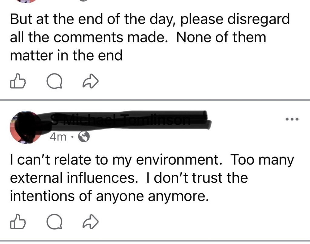This screenshot has width=310, height=244.
Task: Tap the '4m' timestamp
Action: pos(58,137)
